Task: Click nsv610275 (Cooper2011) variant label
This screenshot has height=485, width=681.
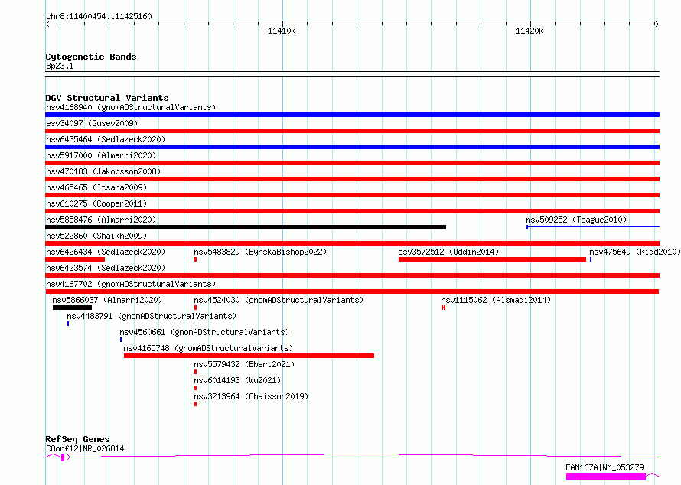Action: [96, 203]
